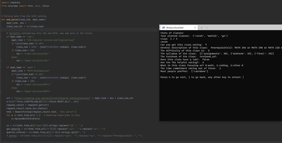This screenshot has width=282, height=143.
Task: Open the catalog.ucsc.edu URL in the code
Action: (52, 98)
